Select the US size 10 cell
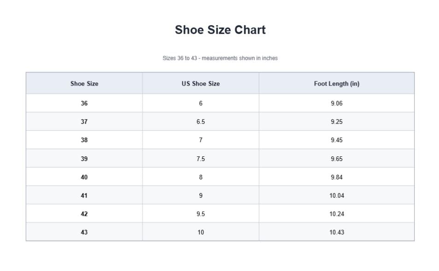 (201, 232)
